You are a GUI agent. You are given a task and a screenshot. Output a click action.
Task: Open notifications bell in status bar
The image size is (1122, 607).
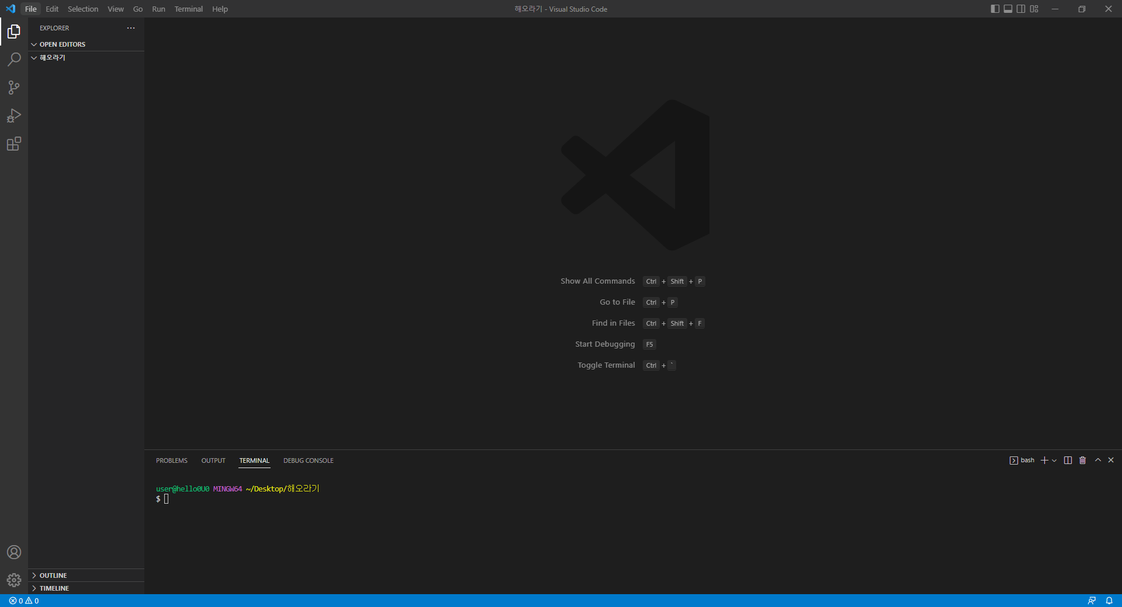tap(1109, 601)
